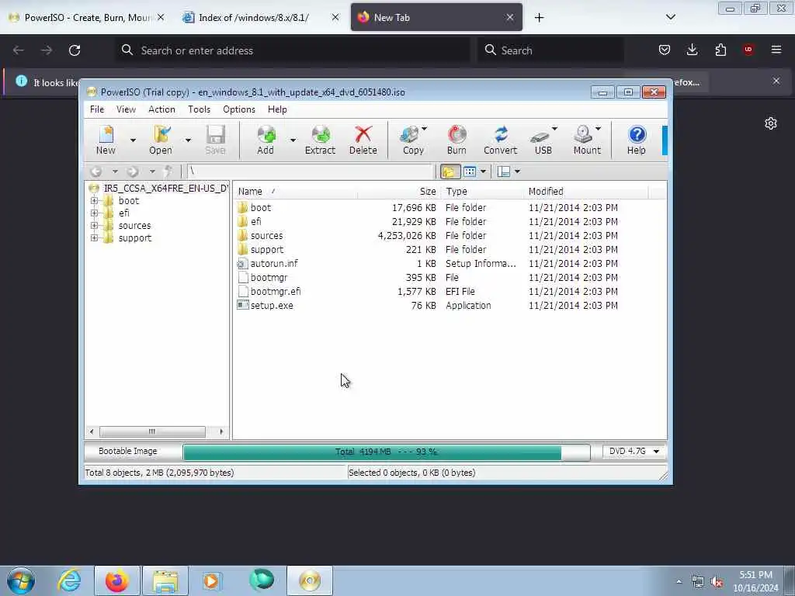Open the DVD 4.7G media size dropdown
Screen dimensions: 795x596
point(634,451)
